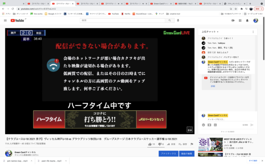Open the notifications bell
This screenshot has width=265, height=165.
pos(247,20)
